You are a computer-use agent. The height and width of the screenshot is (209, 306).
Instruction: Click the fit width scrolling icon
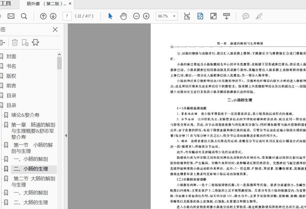click(x=187, y=16)
